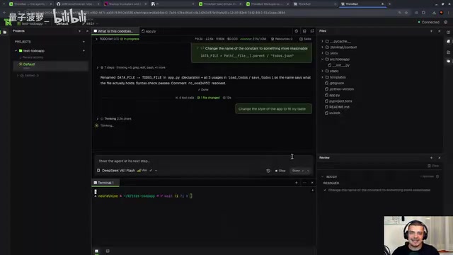Close the Projects panel
453x255 pixels.
87,31
